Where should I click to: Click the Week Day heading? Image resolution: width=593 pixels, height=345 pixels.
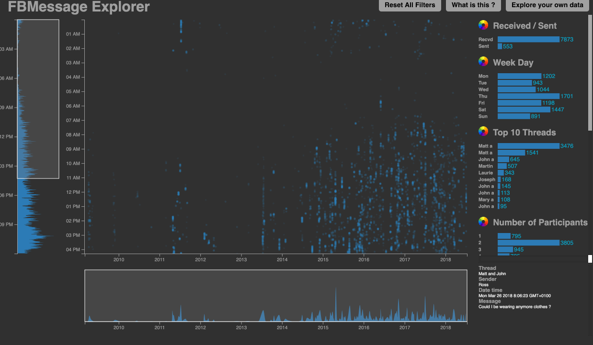pyautogui.click(x=513, y=63)
